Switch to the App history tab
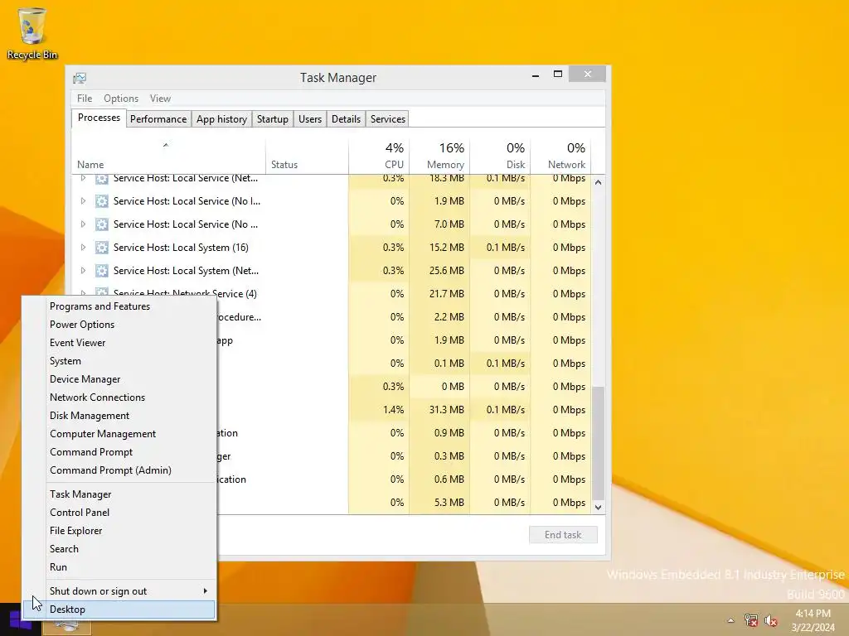 pos(221,119)
